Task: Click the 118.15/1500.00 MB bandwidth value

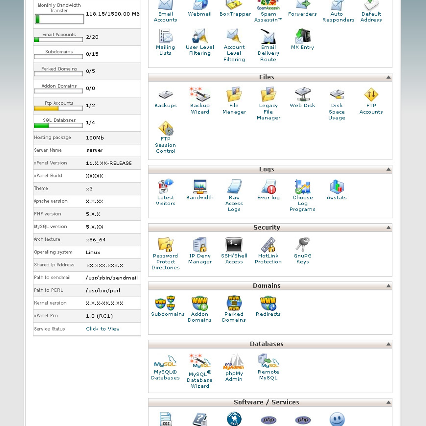Action: 113,14
